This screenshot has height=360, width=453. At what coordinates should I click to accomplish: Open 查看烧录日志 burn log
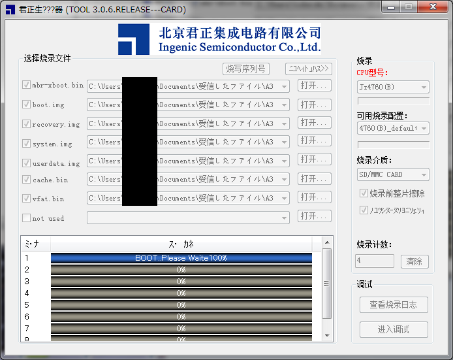point(394,304)
